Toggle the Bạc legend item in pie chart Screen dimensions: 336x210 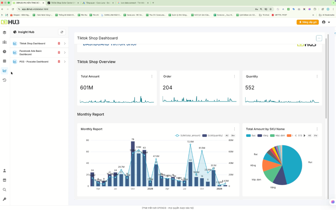[x=251, y=136]
